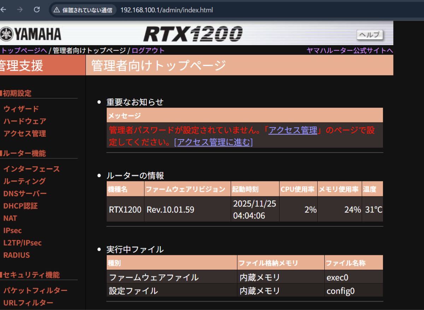Click the ヘルプ button
Image resolution: width=424 pixels, height=310 pixels.
click(x=370, y=35)
